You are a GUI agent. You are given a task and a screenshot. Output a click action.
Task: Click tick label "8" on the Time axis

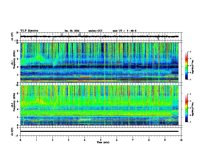[149, 140]
